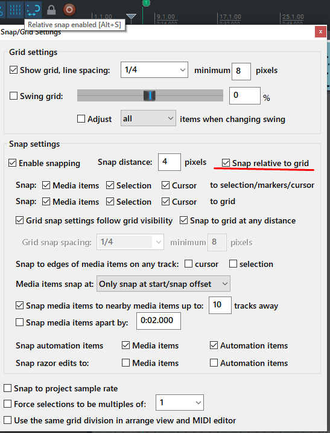Uncheck Media items snapping to selection/markers/cursor
This screenshot has width=330, height=433.
(x=46, y=185)
